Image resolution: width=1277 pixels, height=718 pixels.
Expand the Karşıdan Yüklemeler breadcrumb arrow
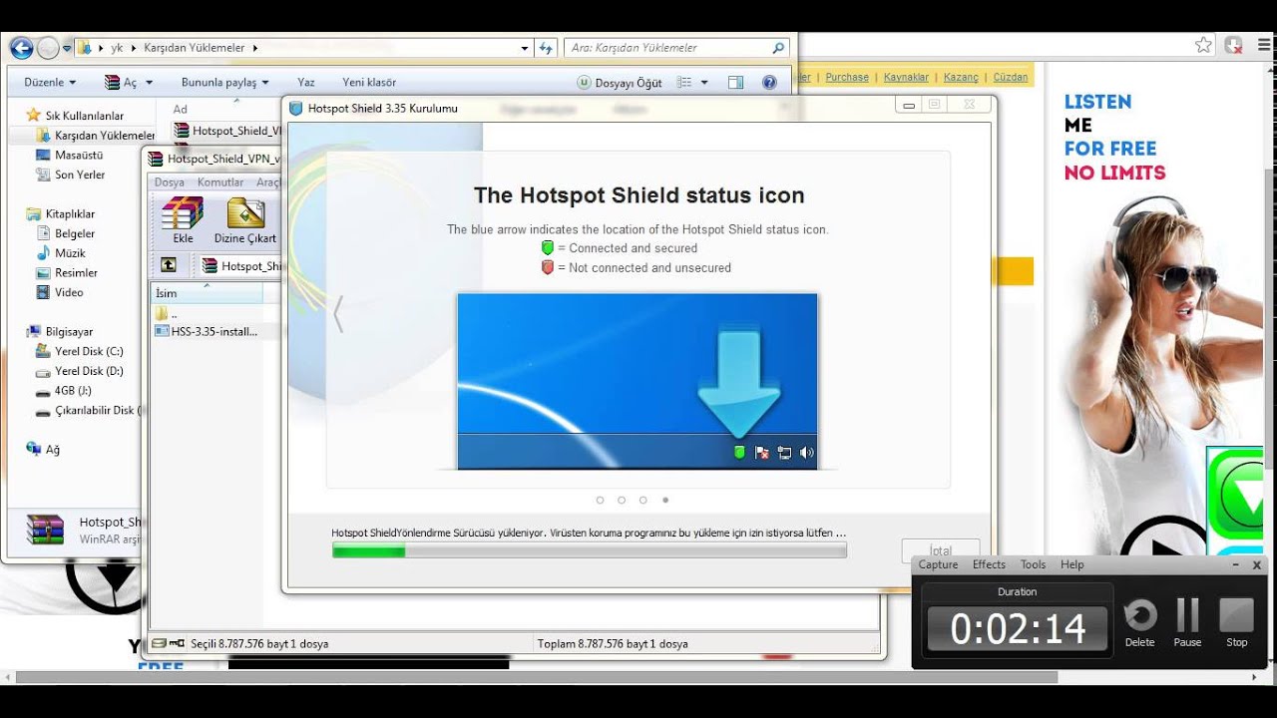click(255, 47)
